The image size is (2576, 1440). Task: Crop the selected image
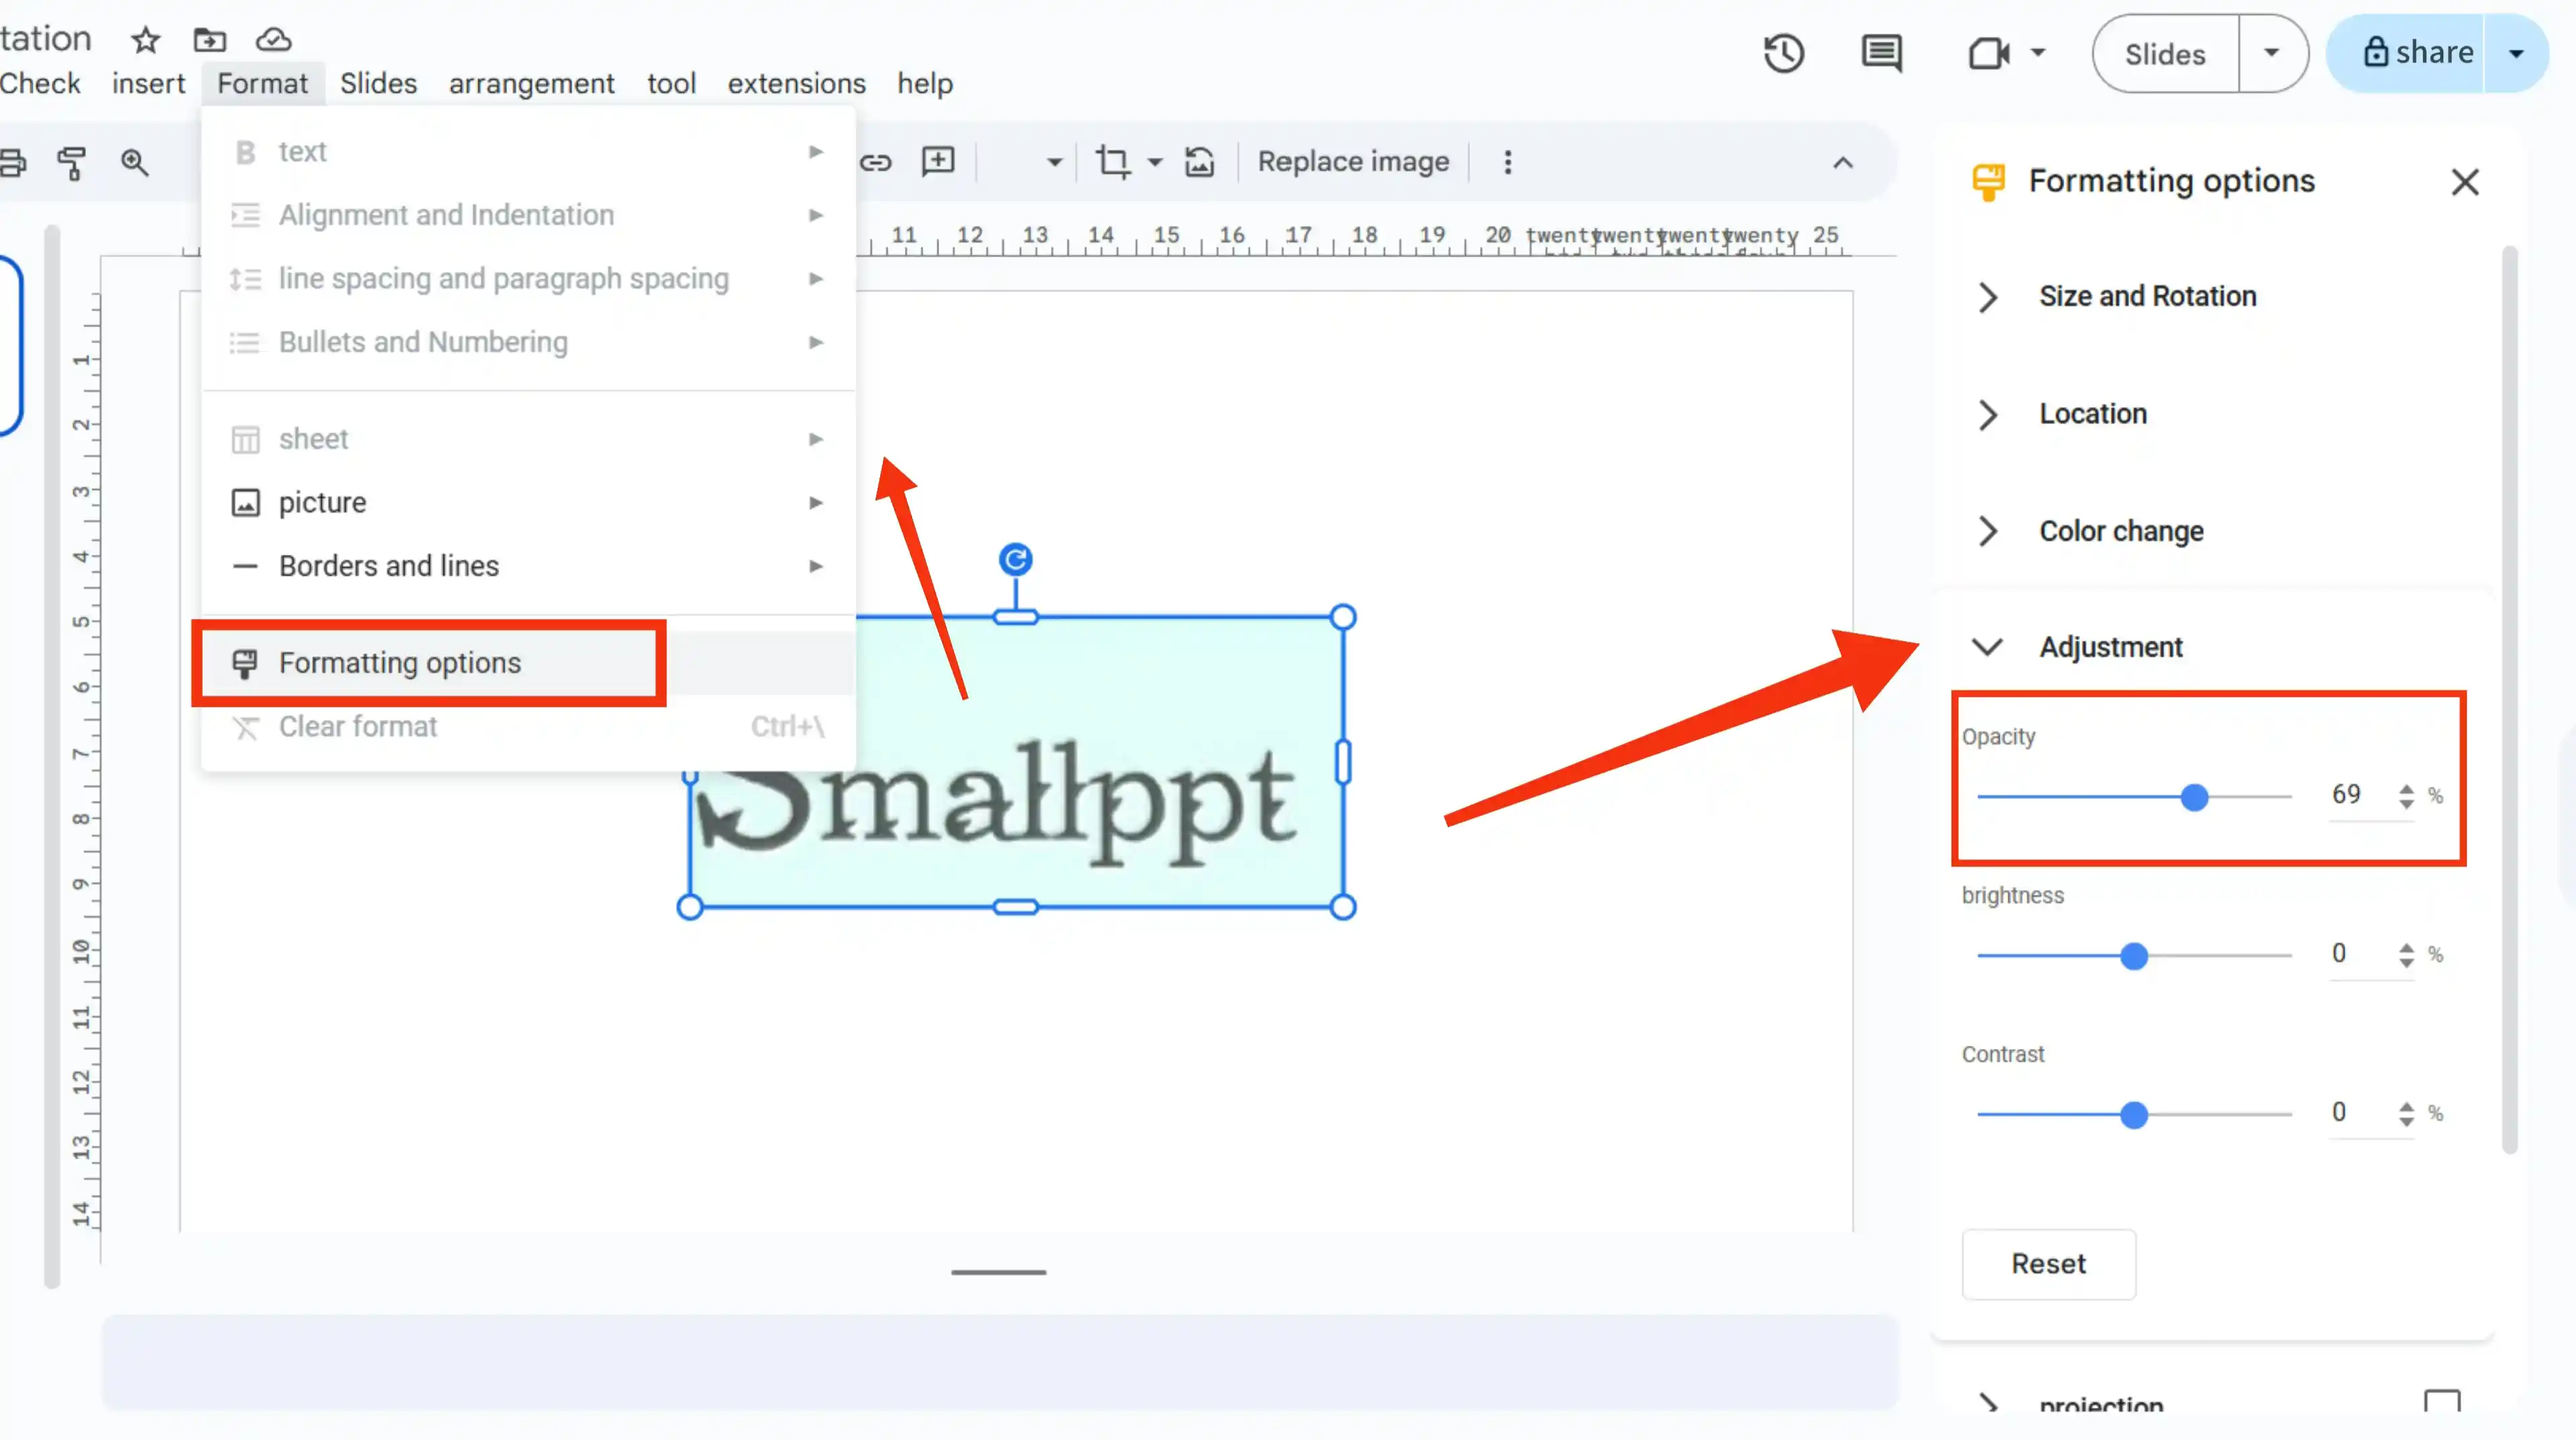click(x=1112, y=161)
